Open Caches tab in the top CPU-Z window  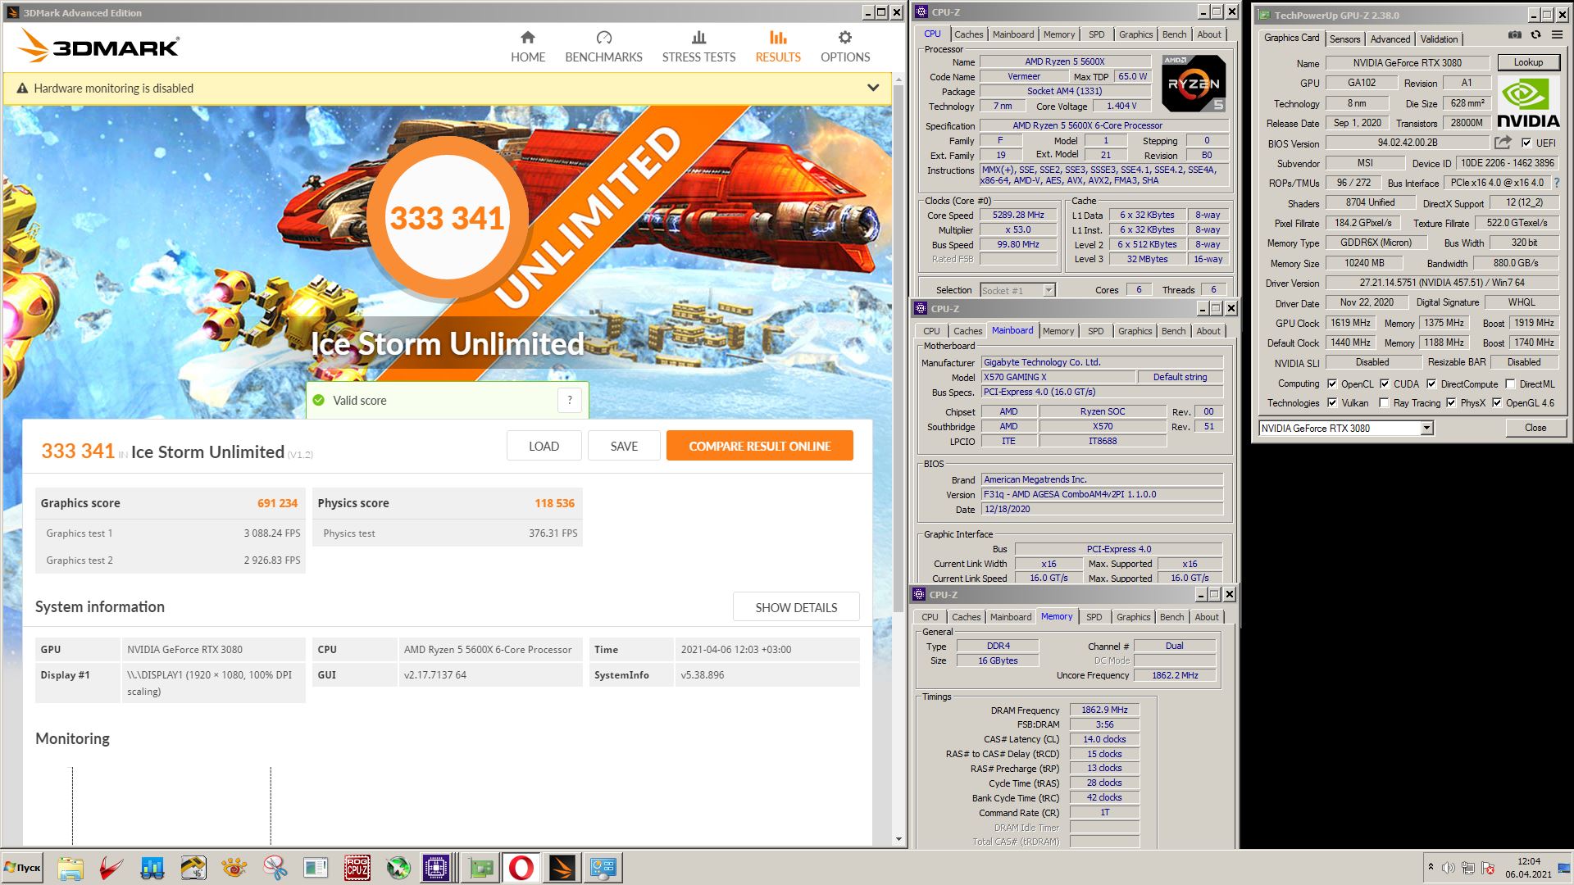point(968,34)
